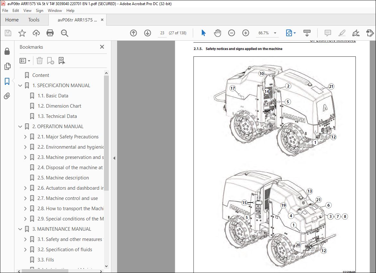Select the avP06tr ARR1575 document tab

point(77,20)
